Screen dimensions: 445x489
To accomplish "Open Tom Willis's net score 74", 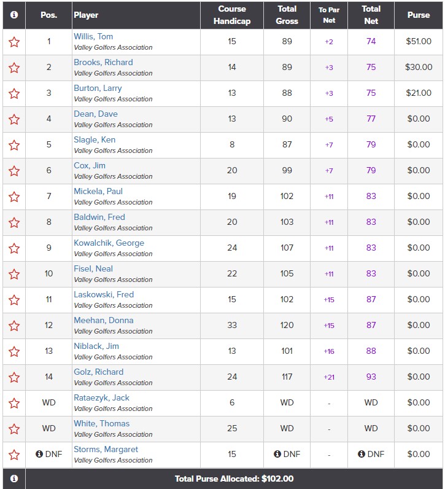I will click(x=371, y=42).
